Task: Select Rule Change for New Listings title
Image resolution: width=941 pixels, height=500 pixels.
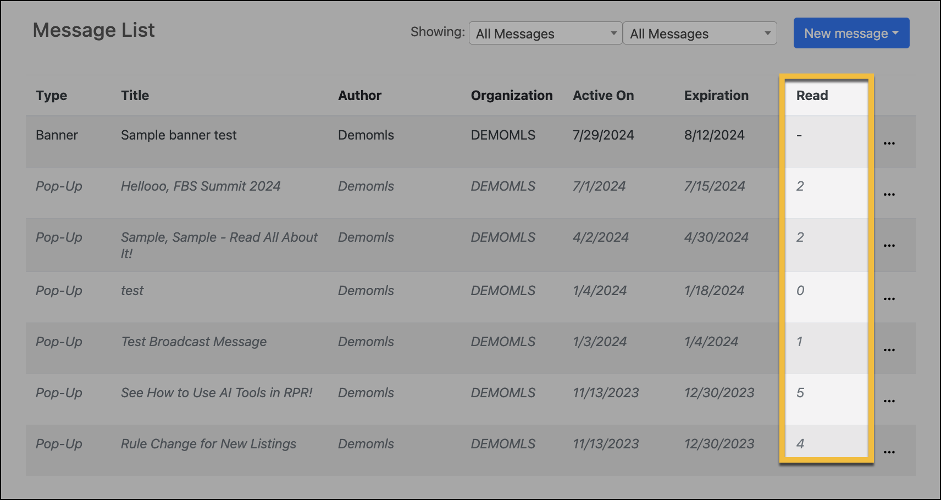Action: pyautogui.click(x=209, y=444)
